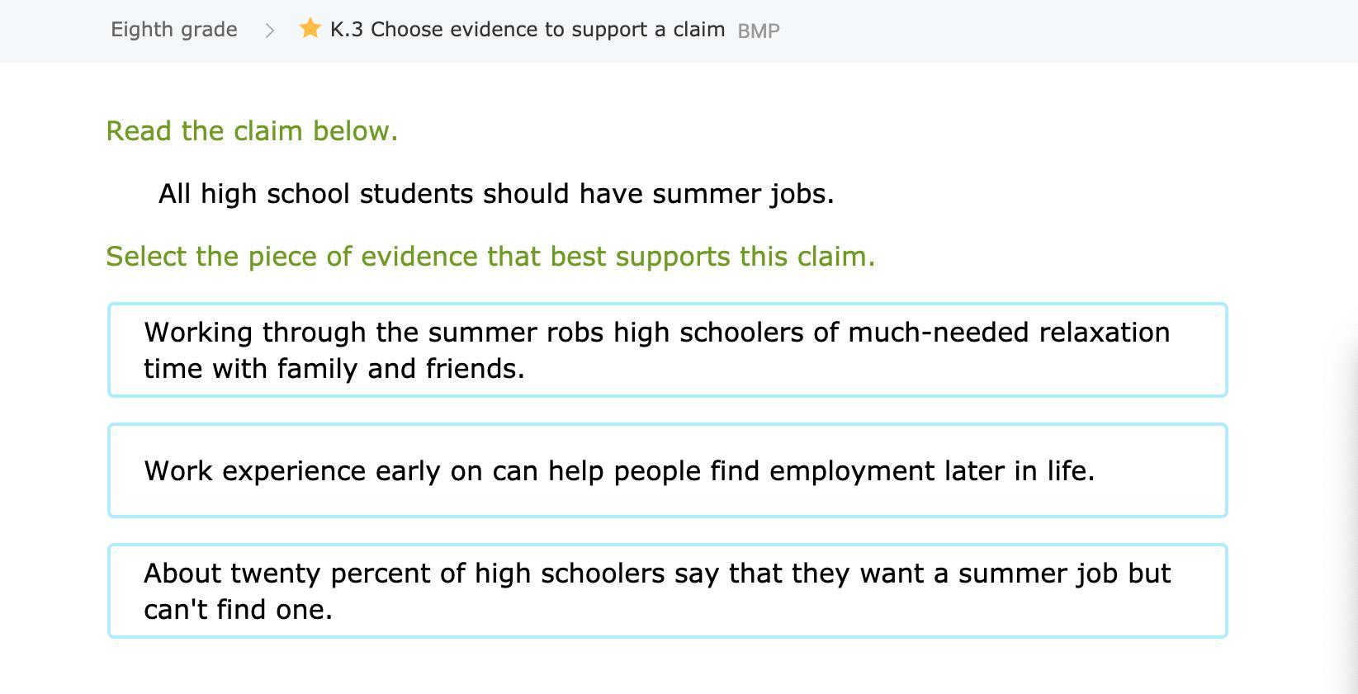Click the 'Read the claim below.' heading
1358x694 pixels.
(252, 131)
